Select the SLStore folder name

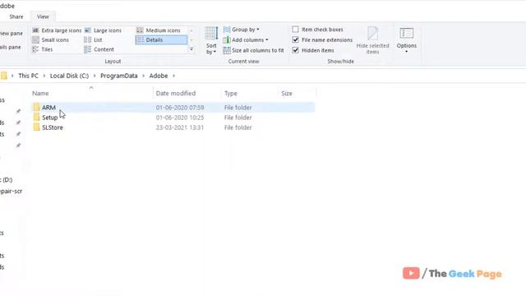point(53,127)
